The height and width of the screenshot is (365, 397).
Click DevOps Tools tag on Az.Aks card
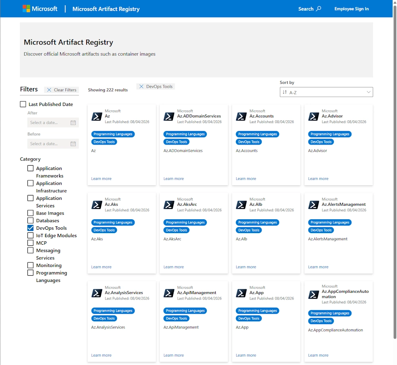(104, 230)
